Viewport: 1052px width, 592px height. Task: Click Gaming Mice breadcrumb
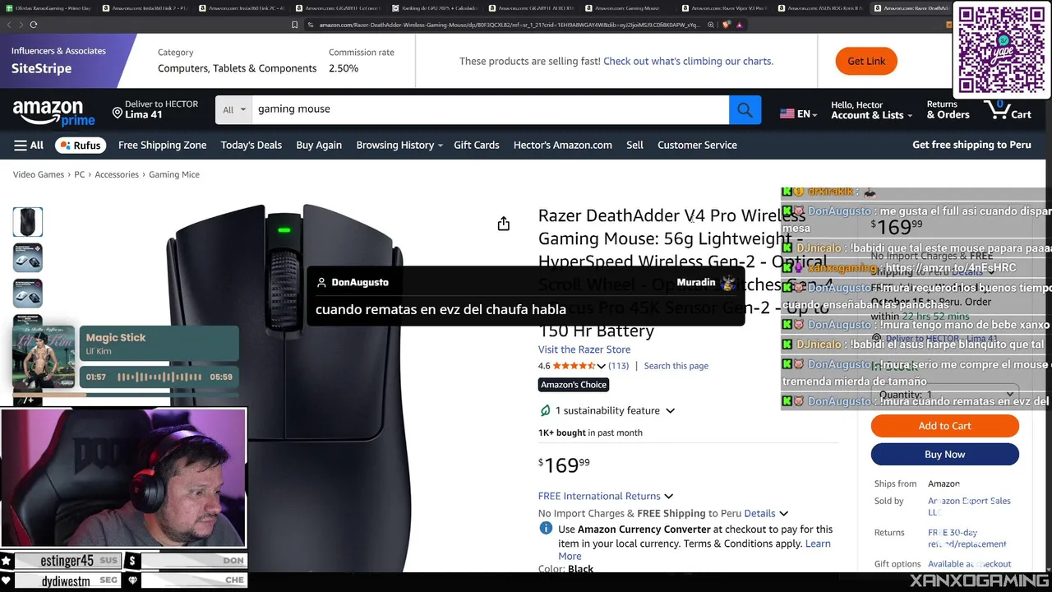click(x=174, y=174)
